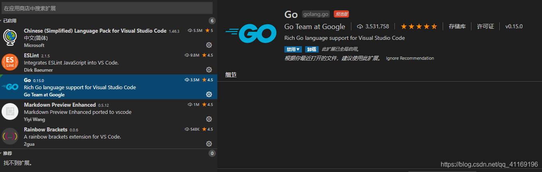
Task: Click the Chinese Language Pack 5.5M downloads
Action: [x=195, y=31]
